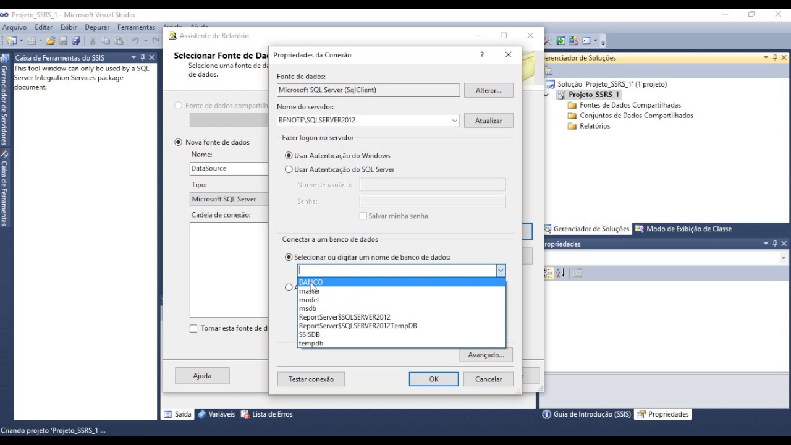The width and height of the screenshot is (791, 445).
Task: Click the Help question mark in Propriedades da Conexão
Action: click(482, 54)
